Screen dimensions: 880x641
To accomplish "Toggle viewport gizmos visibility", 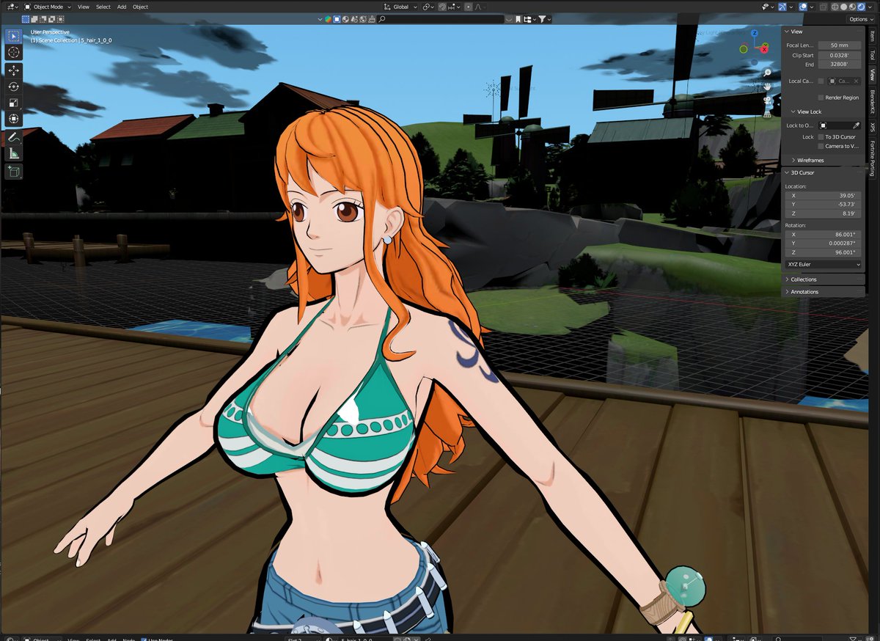I will 782,7.
